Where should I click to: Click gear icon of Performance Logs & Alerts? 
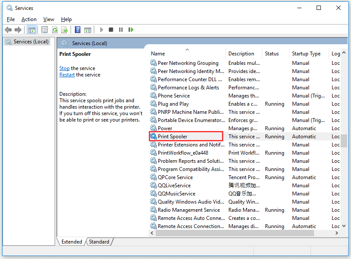pyautogui.click(x=153, y=87)
